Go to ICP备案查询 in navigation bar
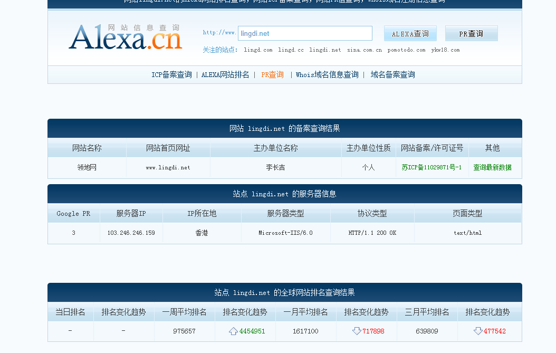This screenshot has width=556, height=353. 171,75
